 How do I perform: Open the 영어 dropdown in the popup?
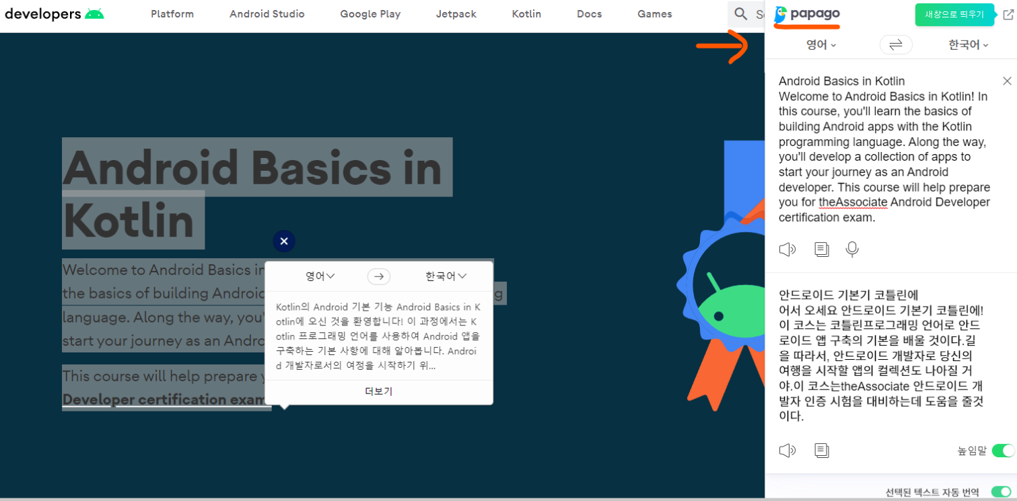coord(320,276)
